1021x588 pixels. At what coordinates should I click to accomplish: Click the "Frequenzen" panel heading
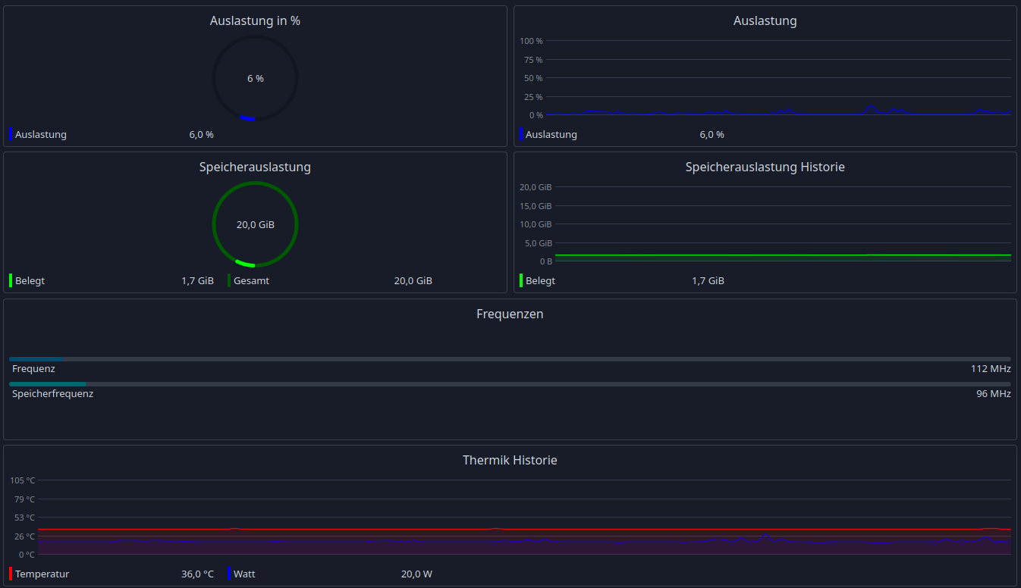tap(510, 314)
